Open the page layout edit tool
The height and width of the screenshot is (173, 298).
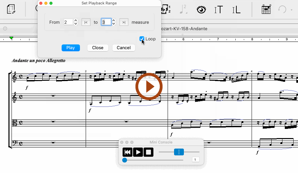[x=11, y=9]
